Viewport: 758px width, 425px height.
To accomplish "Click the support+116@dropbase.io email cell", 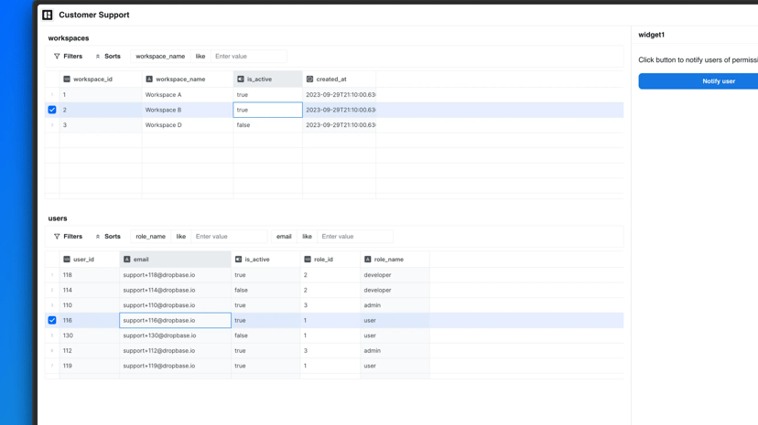I will tap(175, 320).
